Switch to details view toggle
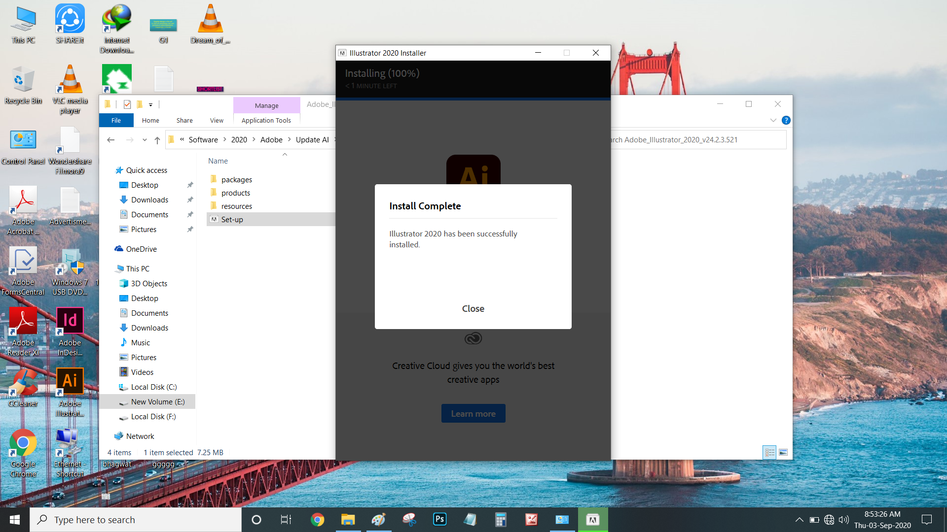 click(x=770, y=452)
